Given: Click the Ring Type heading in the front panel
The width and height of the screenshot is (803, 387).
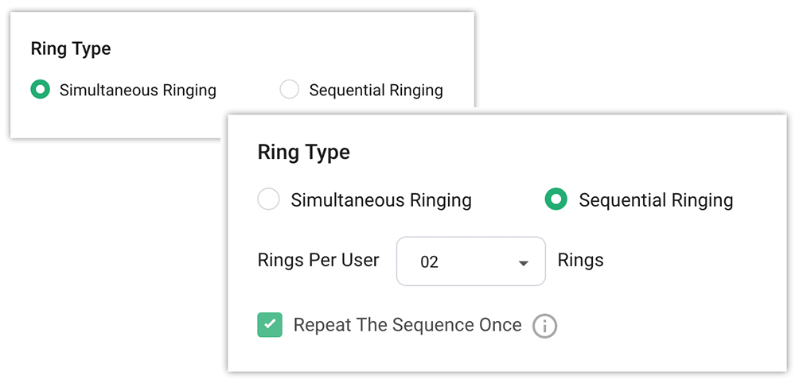Looking at the screenshot, I should click(303, 153).
